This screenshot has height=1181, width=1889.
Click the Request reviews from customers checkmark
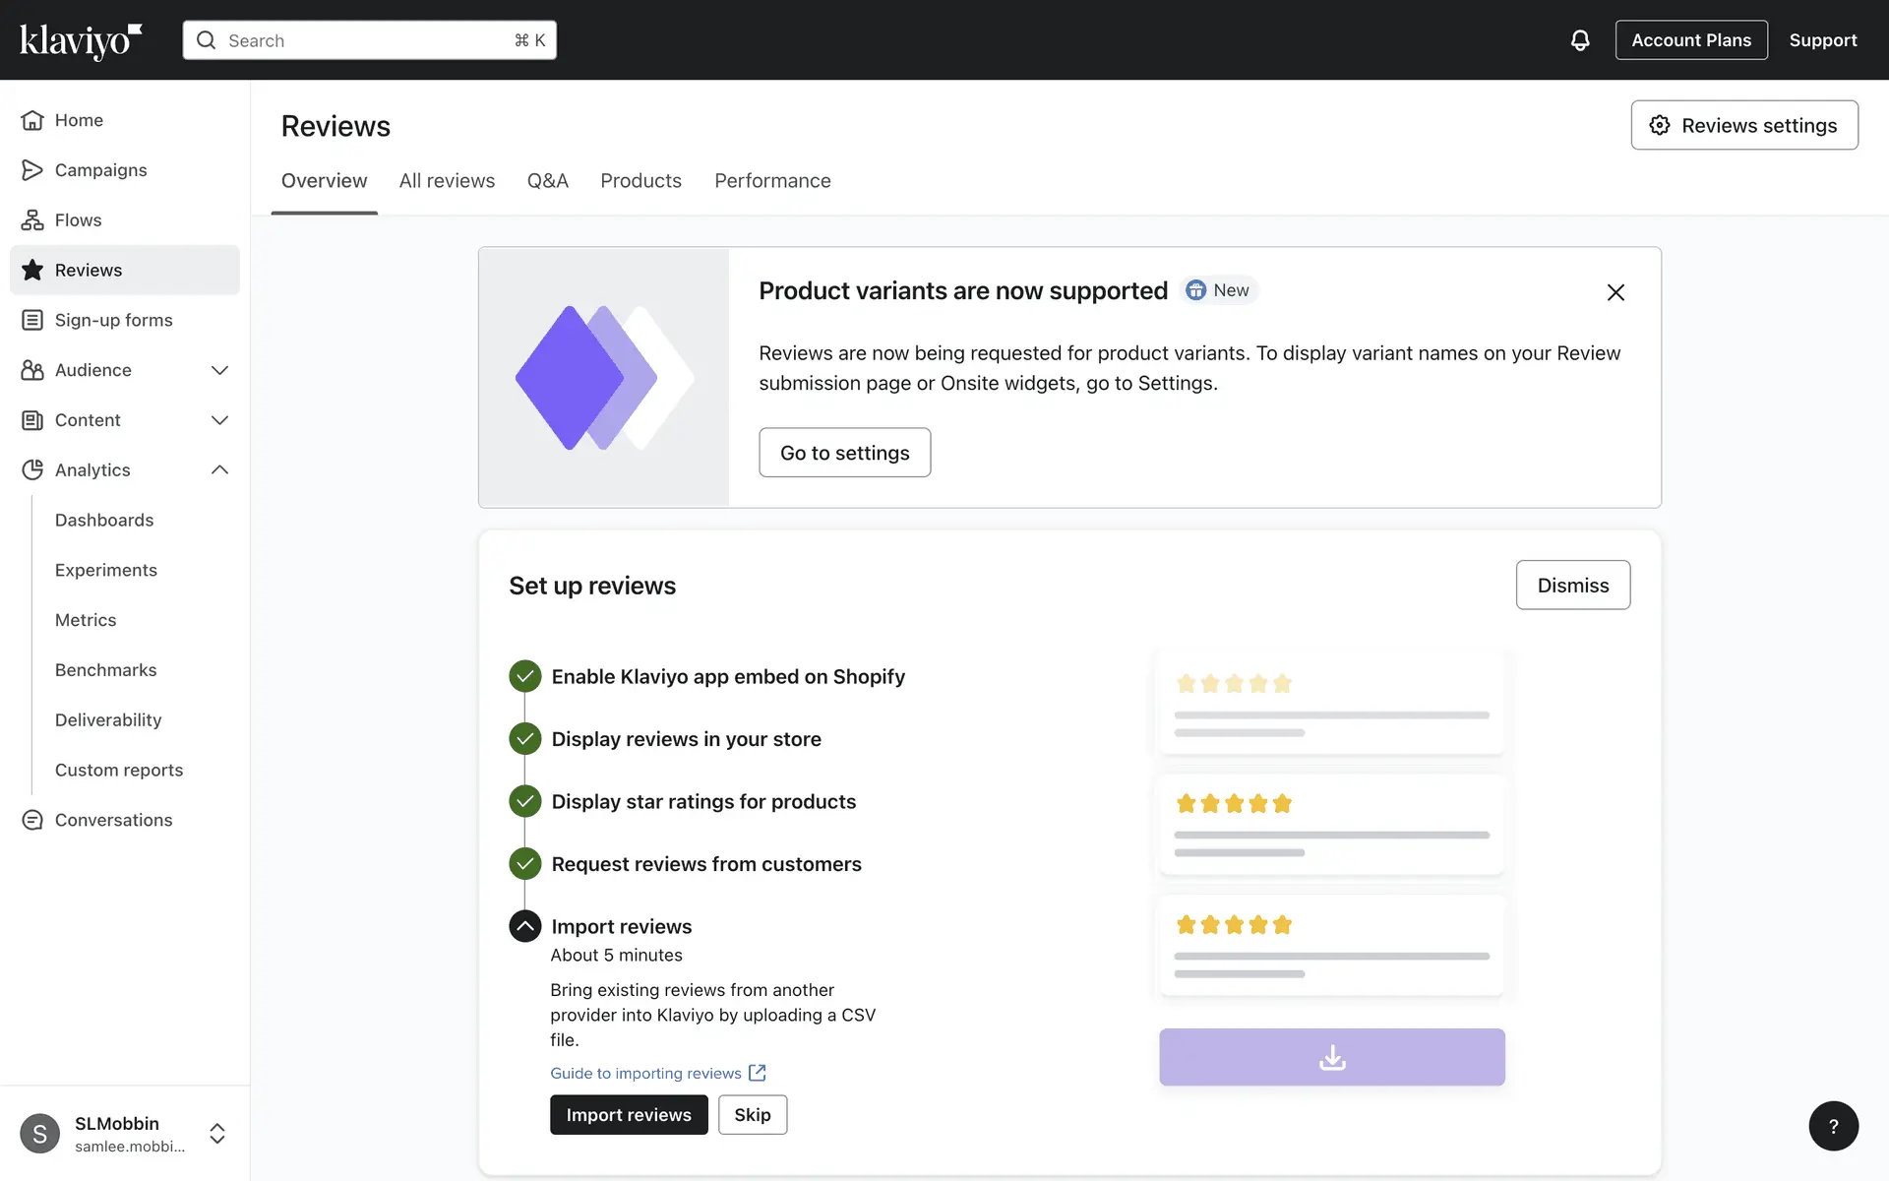pyautogui.click(x=524, y=864)
